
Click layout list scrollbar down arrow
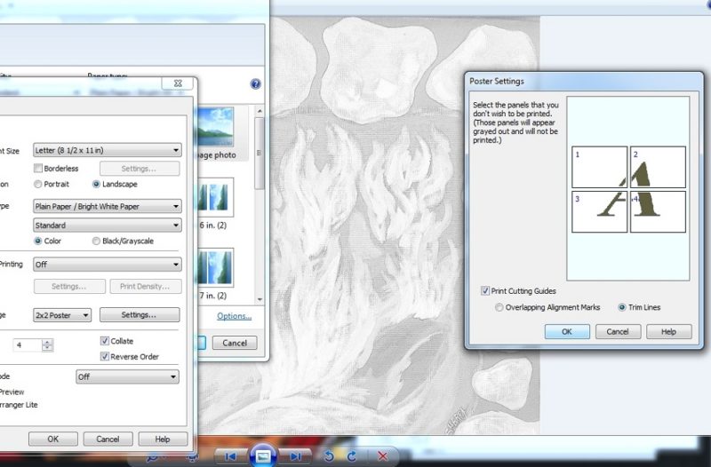pyautogui.click(x=260, y=299)
